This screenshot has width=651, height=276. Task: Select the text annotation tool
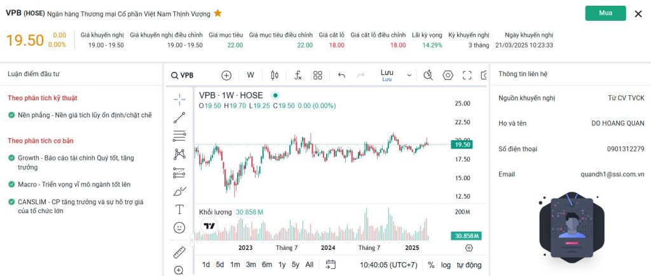[x=179, y=209]
